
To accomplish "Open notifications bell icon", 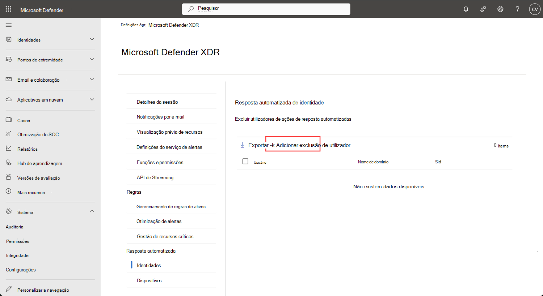I will pos(466,9).
